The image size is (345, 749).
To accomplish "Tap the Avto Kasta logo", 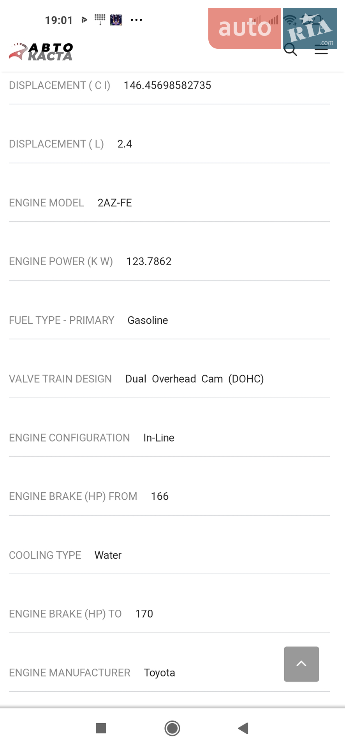I will [41, 52].
